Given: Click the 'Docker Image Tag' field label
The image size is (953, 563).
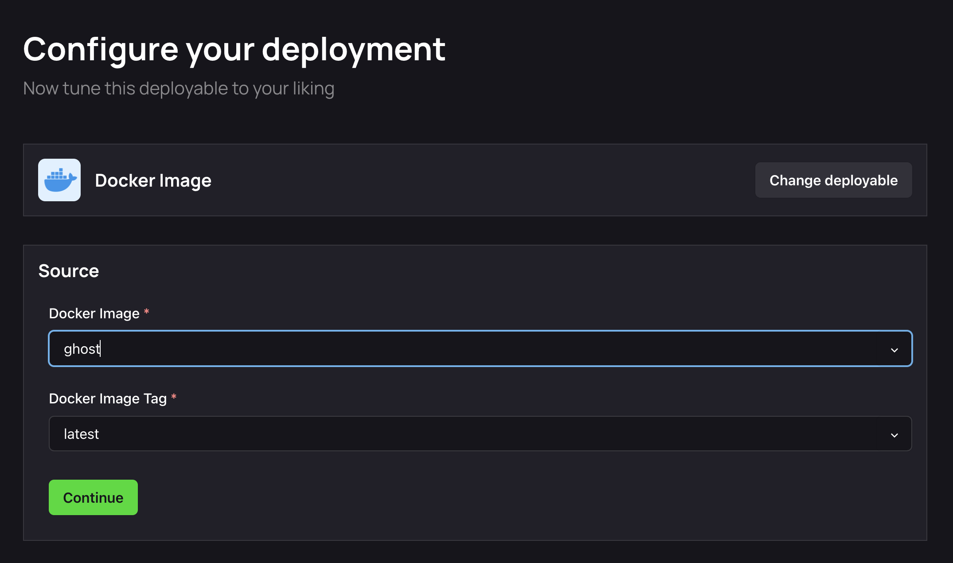Looking at the screenshot, I should point(108,398).
